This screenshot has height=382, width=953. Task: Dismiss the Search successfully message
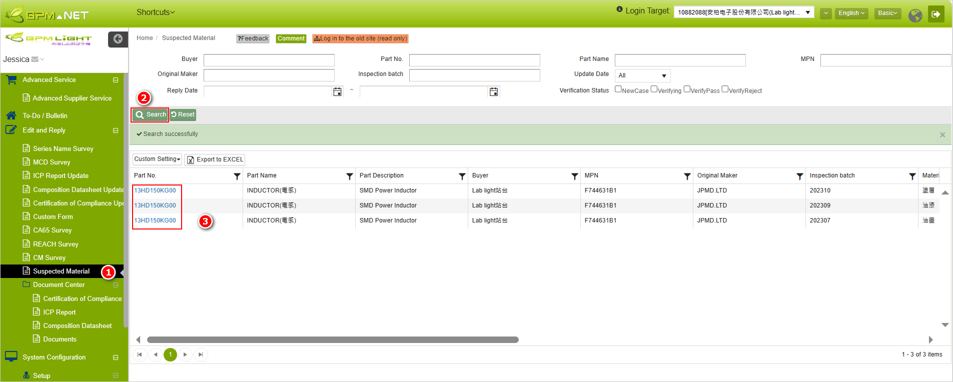click(942, 134)
